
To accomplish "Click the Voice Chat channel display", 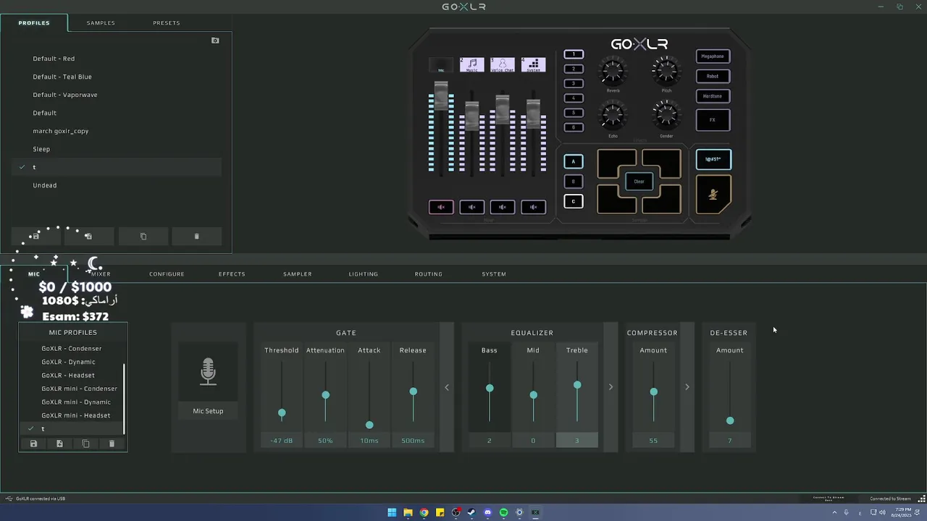I will pyautogui.click(x=502, y=65).
